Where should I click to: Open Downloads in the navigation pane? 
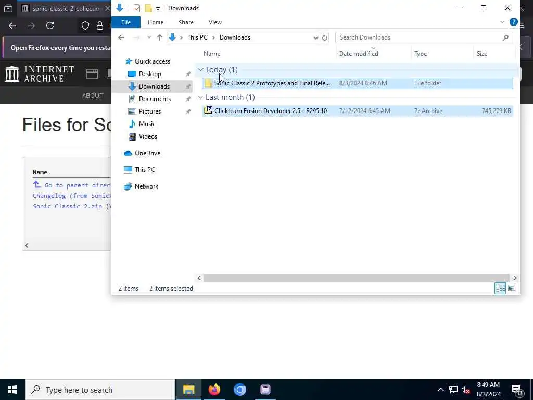[154, 86]
